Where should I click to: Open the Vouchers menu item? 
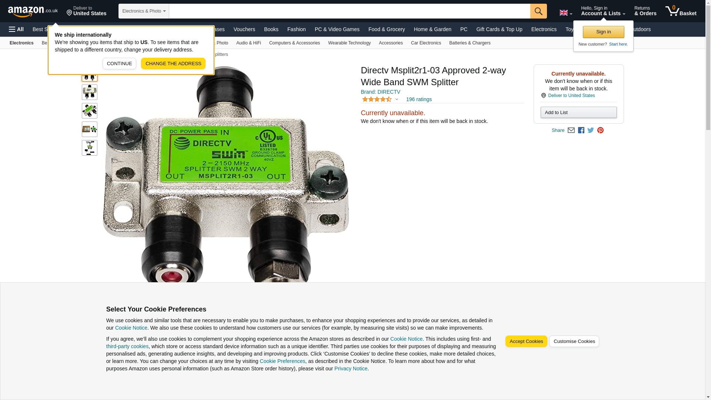244,29
